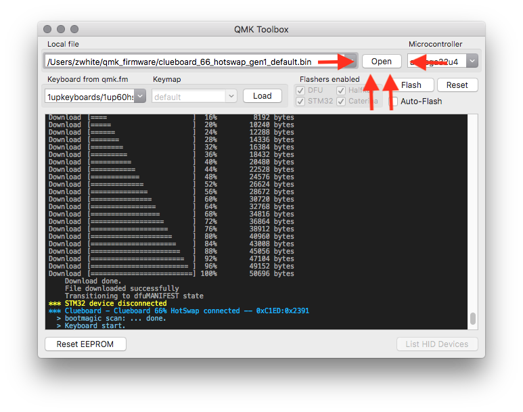Viewport: 523px width, 412px height.
Task: Toggle the Halfkay flasher checkbox
Action: (341, 91)
